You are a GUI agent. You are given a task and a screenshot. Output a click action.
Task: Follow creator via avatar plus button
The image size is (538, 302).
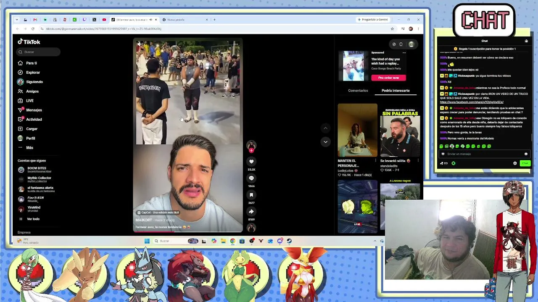(x=251, y=150)
